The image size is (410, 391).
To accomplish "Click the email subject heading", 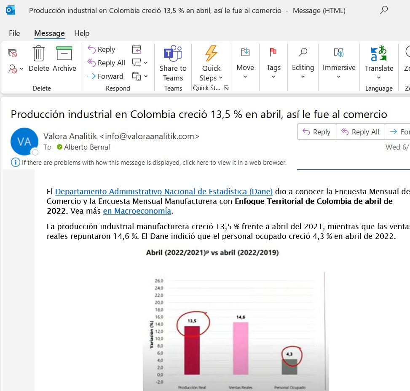I will 199,114.
